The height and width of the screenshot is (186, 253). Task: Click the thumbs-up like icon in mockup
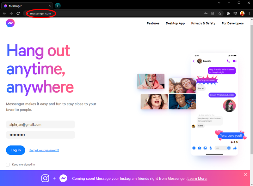[x=235, y=148]
